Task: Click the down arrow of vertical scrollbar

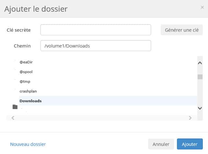Action: tap(200, 108)
